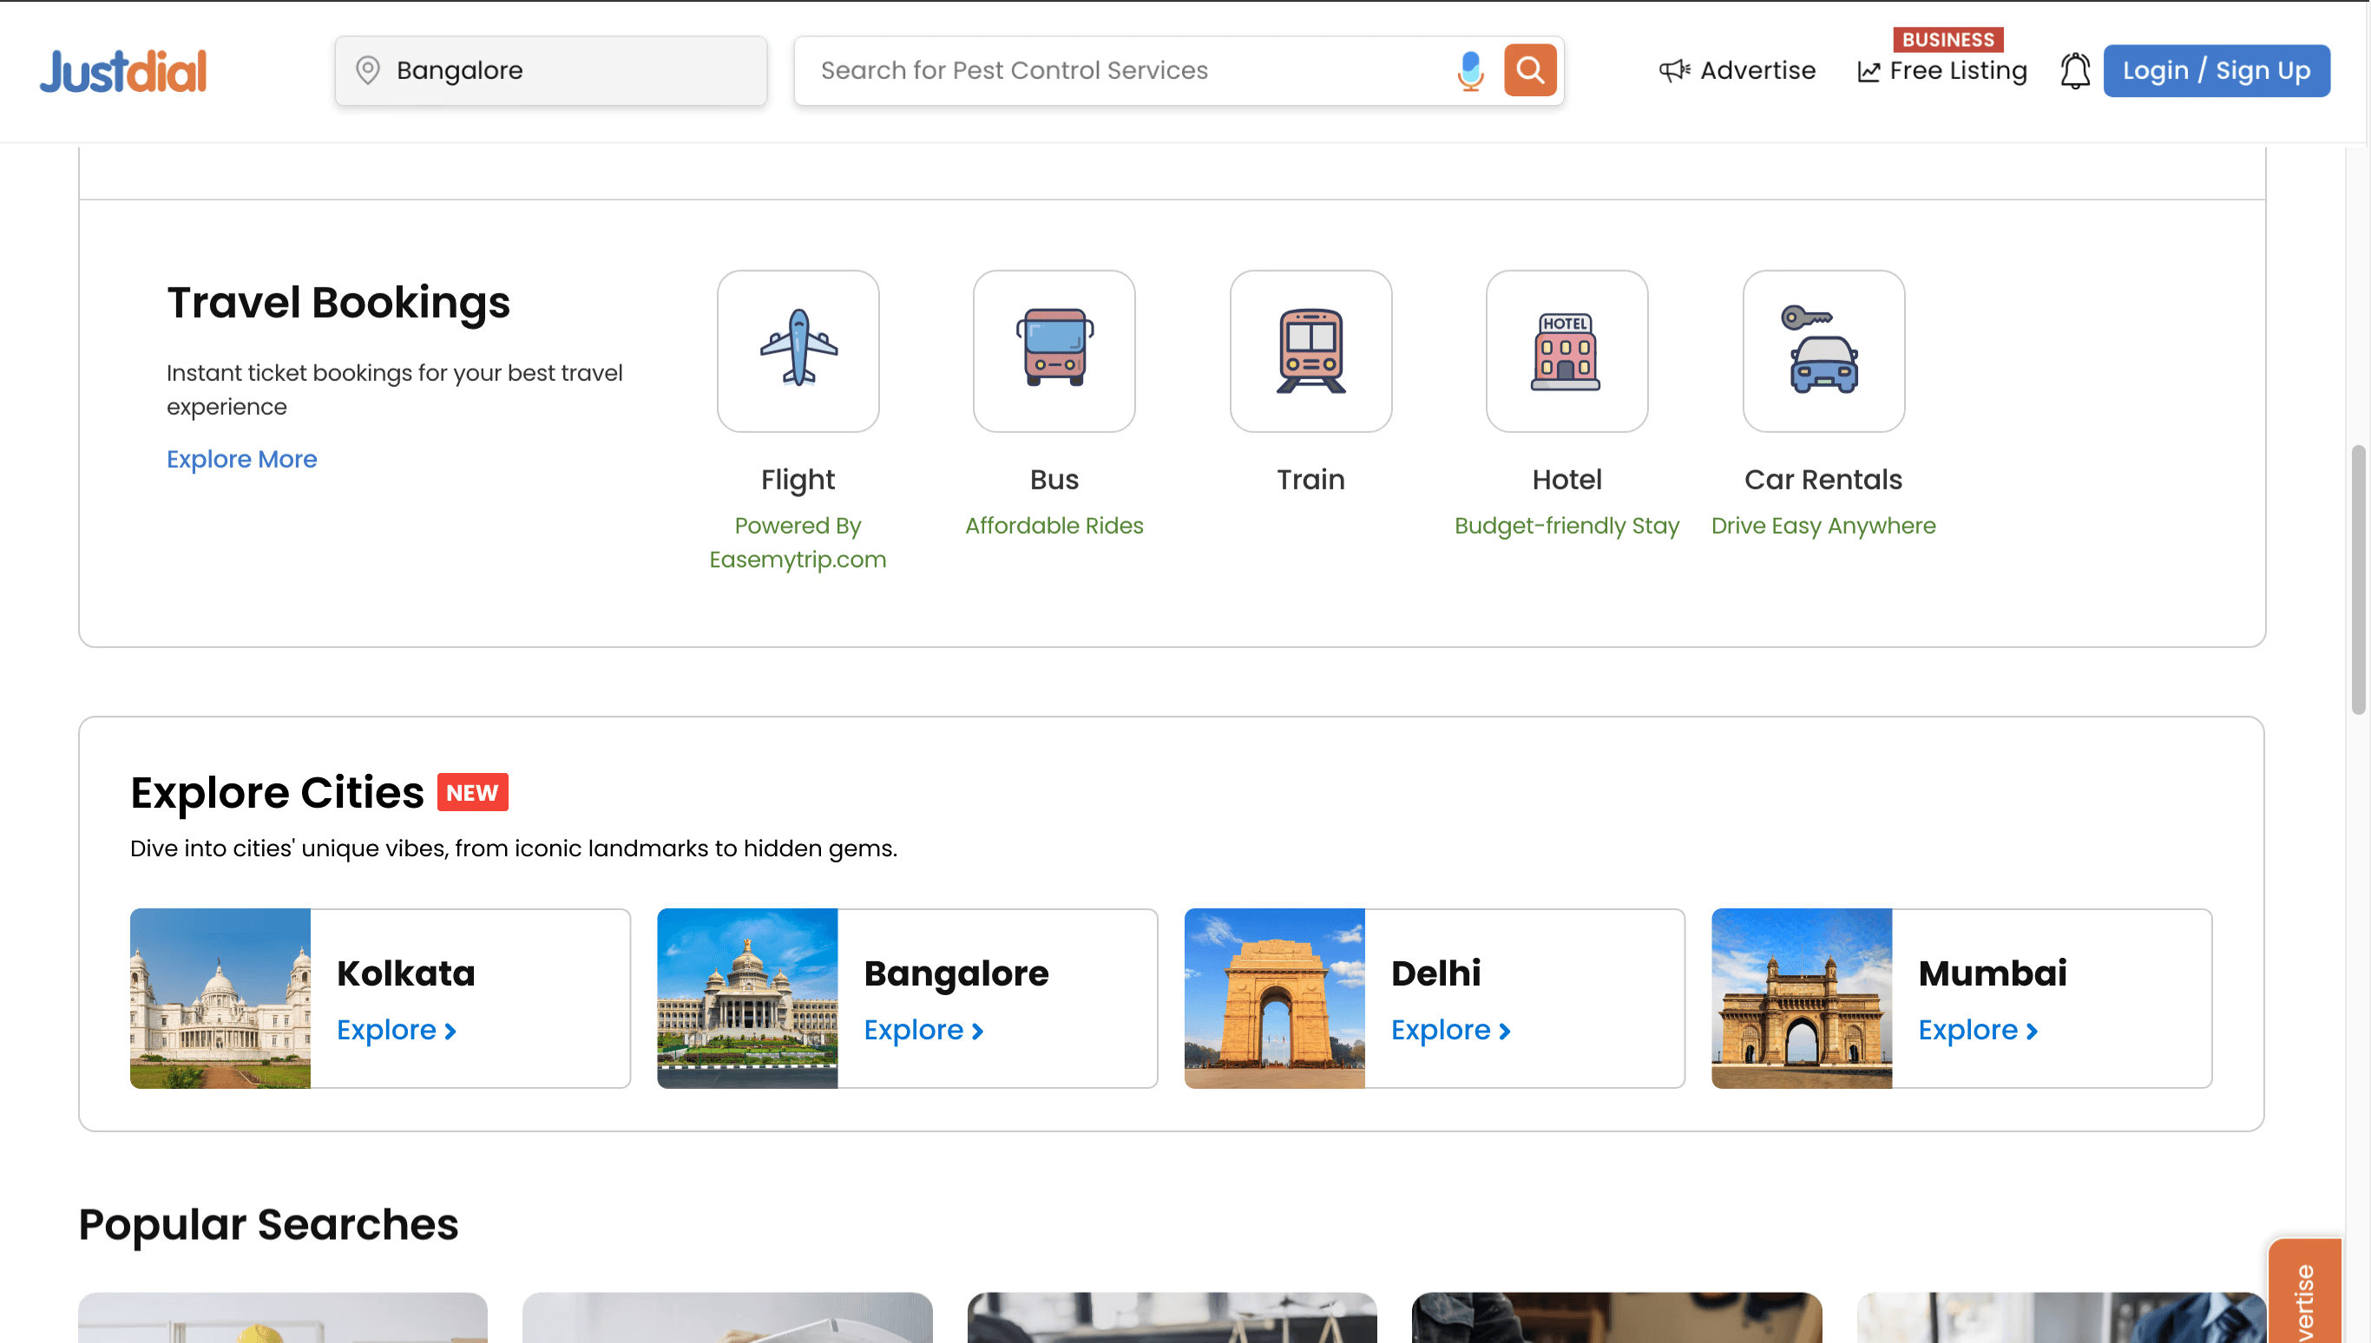Click the microphone voice search icon

(1469, 70)
